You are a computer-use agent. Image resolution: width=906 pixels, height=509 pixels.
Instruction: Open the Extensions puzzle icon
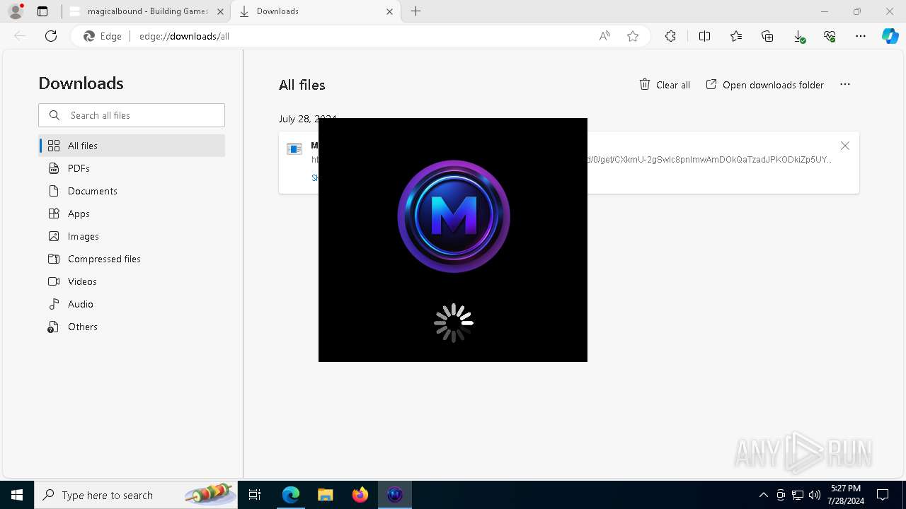[670, 36]
